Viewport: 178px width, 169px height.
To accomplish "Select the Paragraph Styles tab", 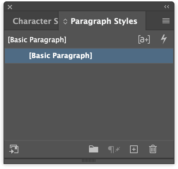I will pos(104,21).
